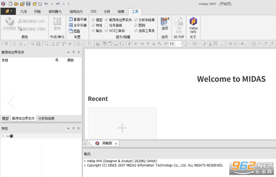This screenshot has width=276, height=177.
Task: Click the Item (条目) column header
Action: (27, 60)
